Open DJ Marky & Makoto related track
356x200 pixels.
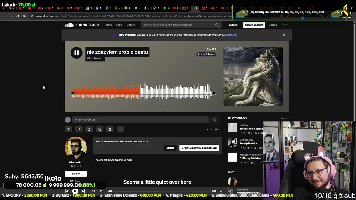251,158
